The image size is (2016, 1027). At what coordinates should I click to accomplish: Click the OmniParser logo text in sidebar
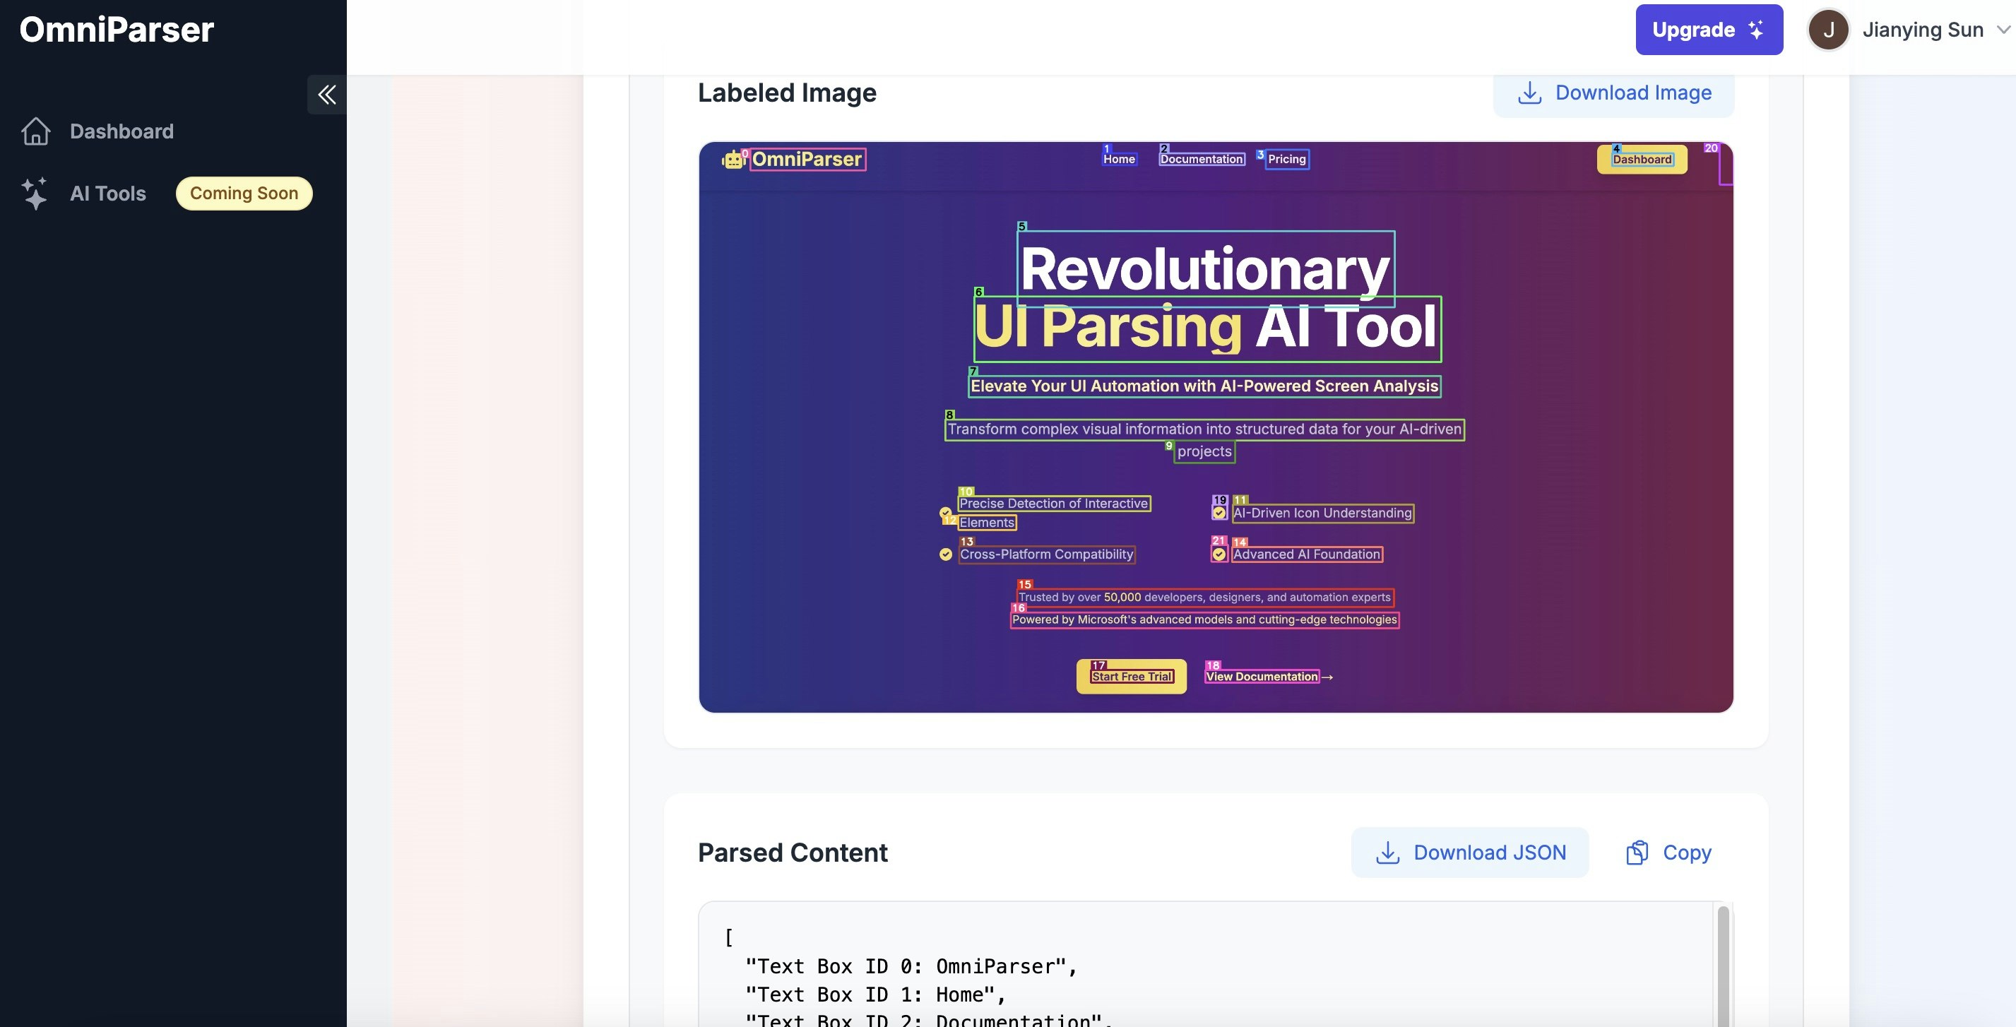[x=117, y=30]
